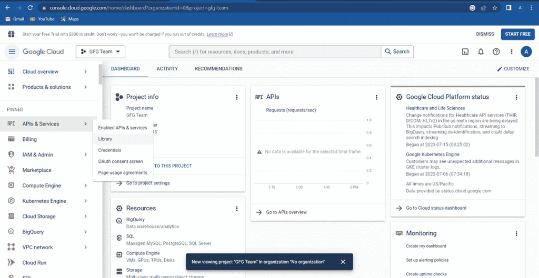Switch to the Activity tab
The image size is (539, 278).
[167, 69]
